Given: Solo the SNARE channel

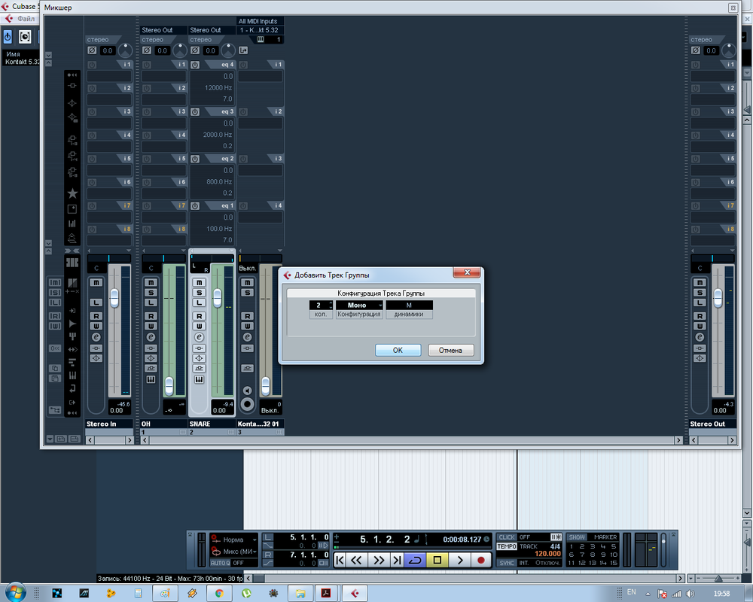Looking at the screenshot, I should click(200, 293).
